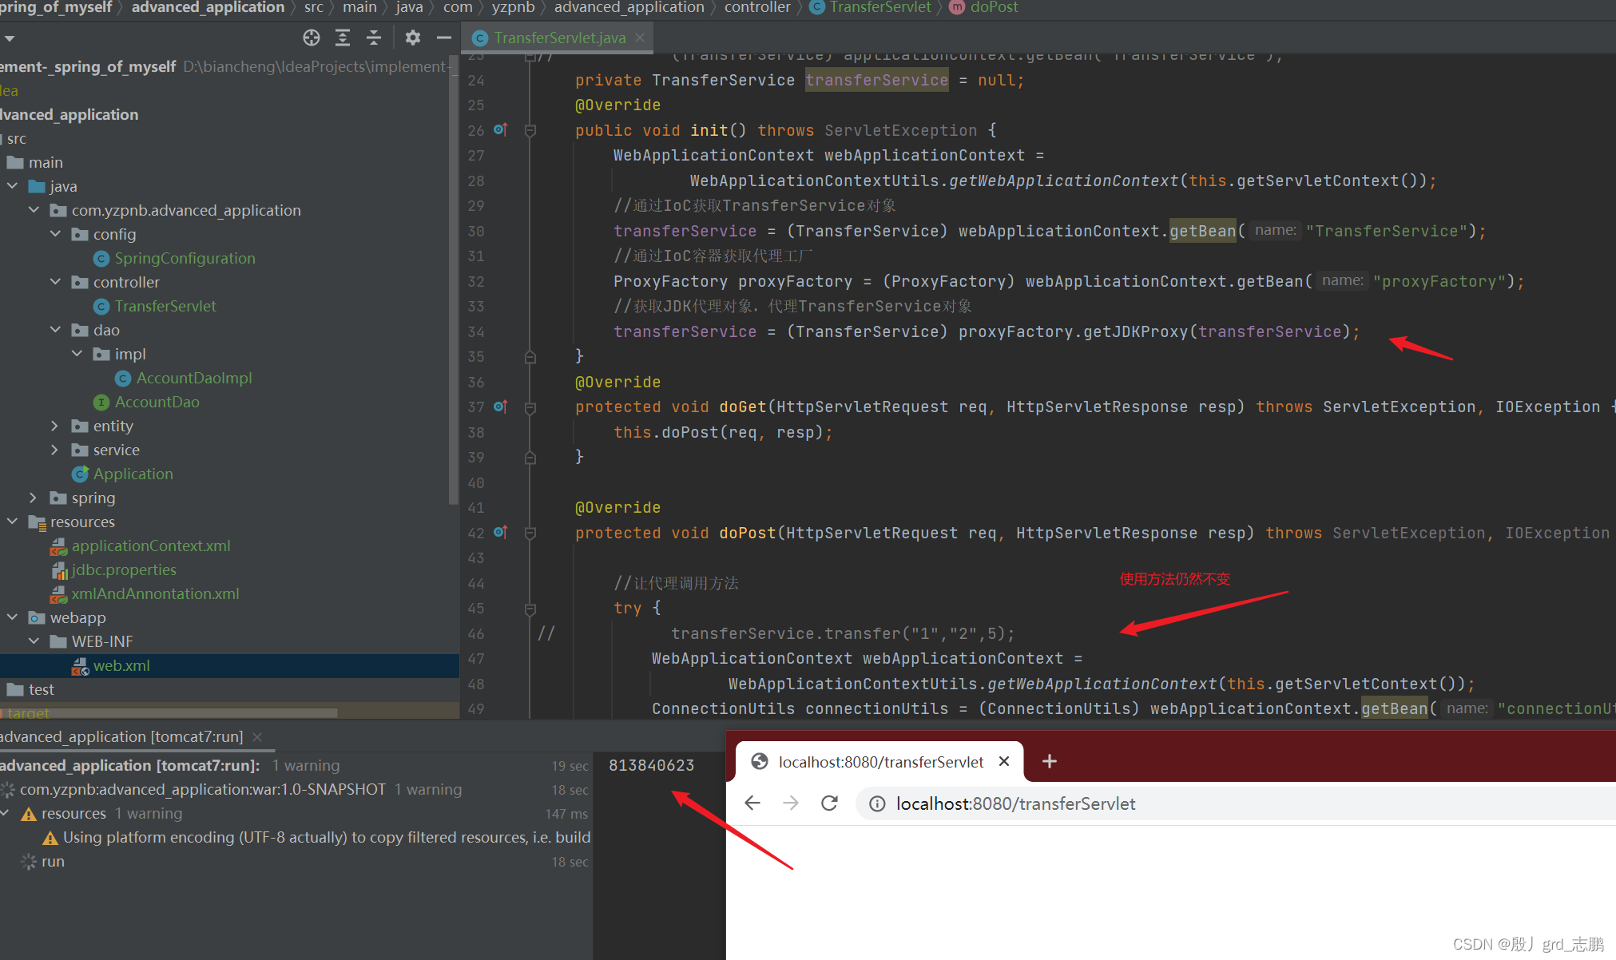Viewport: 1616px width, 960px height.
Task: Open SpringConfiguration class in project tree
Action: [185, 258]
